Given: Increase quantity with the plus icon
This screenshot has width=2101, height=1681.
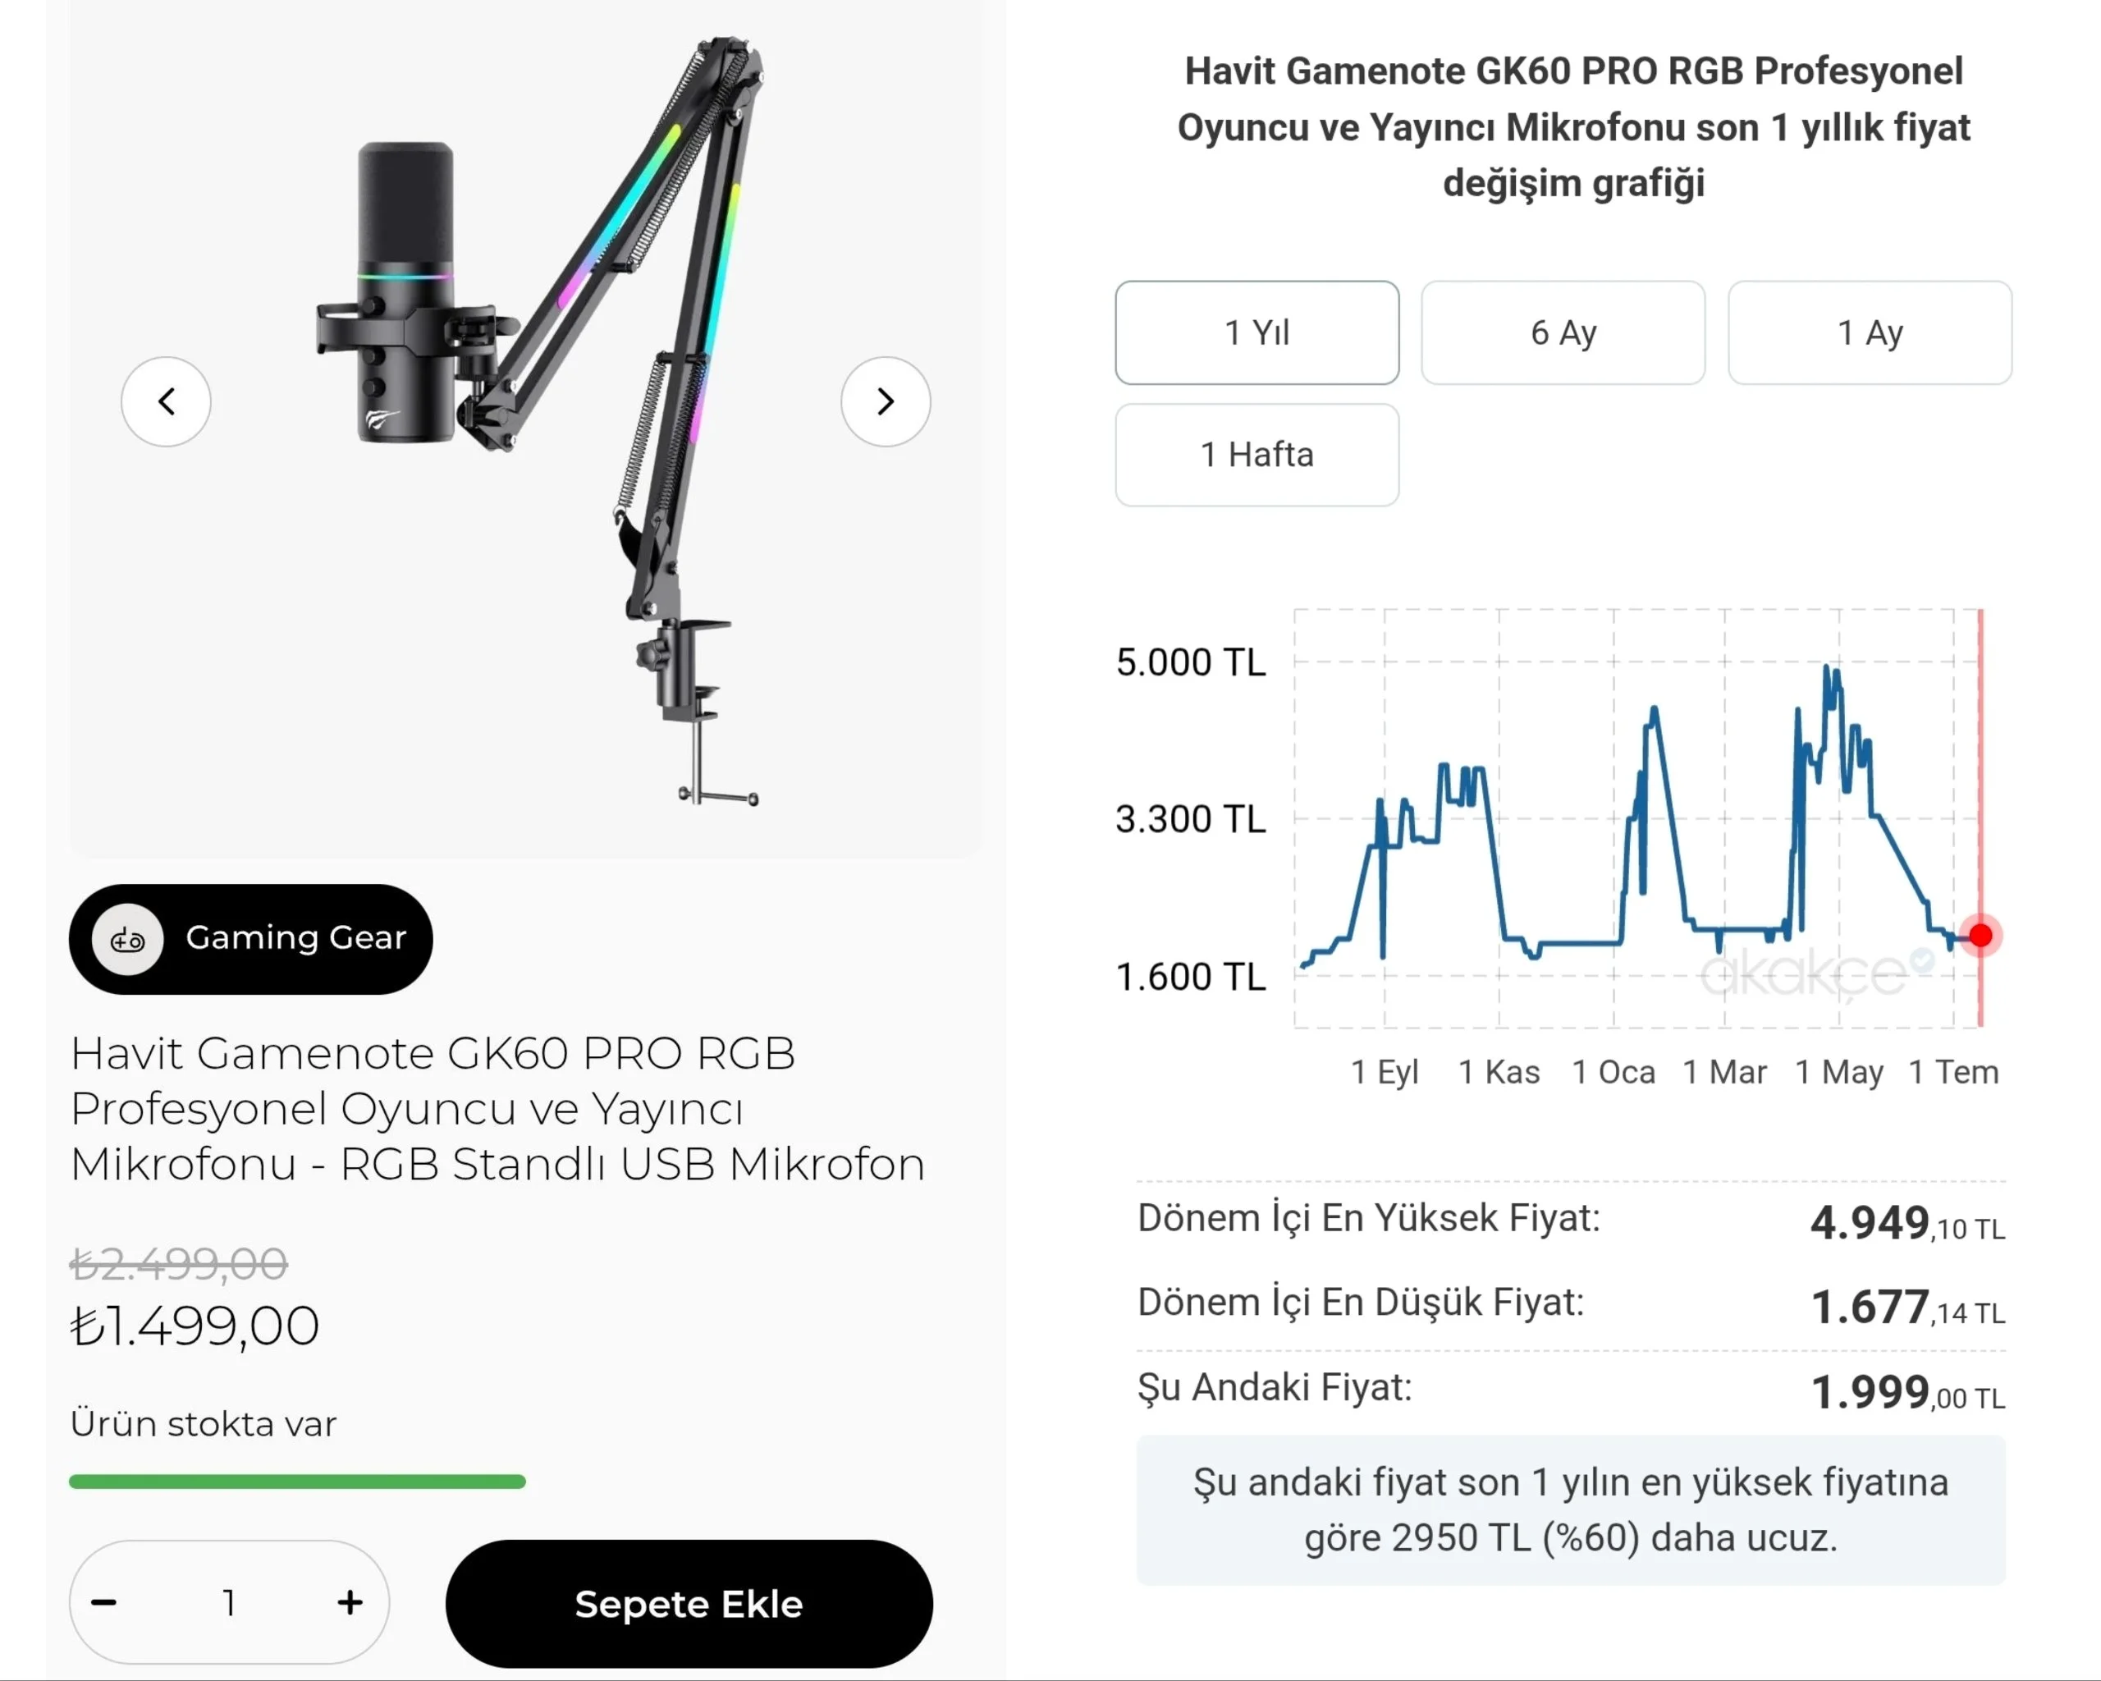Looking at the screenshot, I should click(350, 1602).
